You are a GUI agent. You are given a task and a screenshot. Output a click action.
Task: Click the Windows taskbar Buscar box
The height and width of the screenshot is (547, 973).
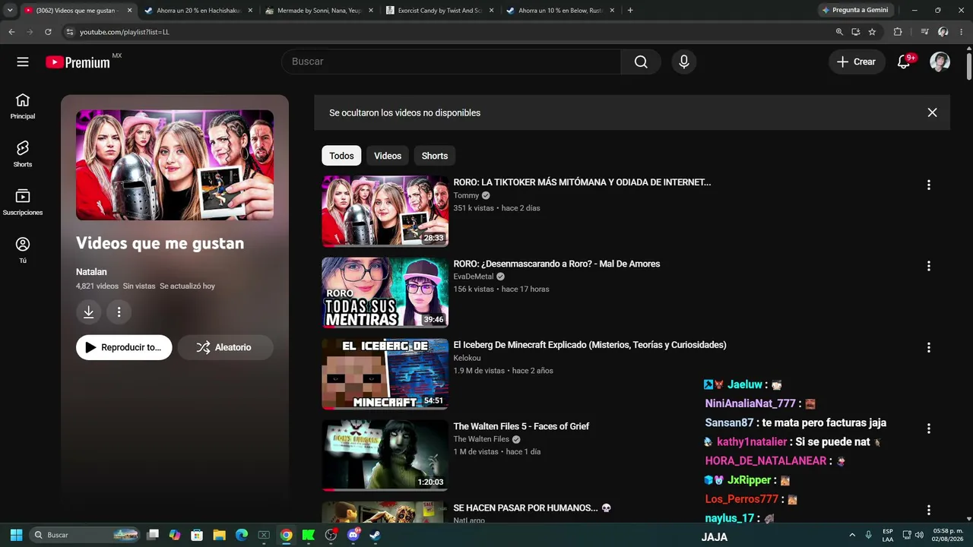[x=85, y=535]
